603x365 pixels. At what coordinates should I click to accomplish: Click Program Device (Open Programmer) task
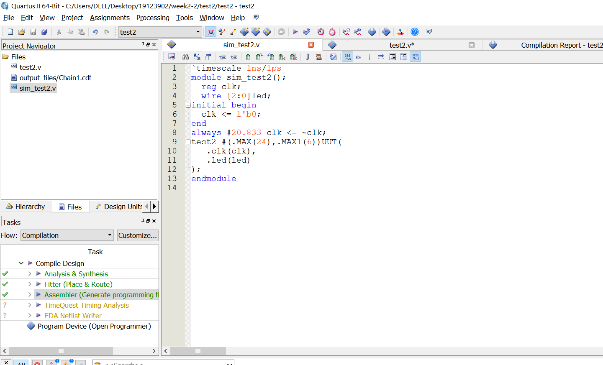coord(94,326)
